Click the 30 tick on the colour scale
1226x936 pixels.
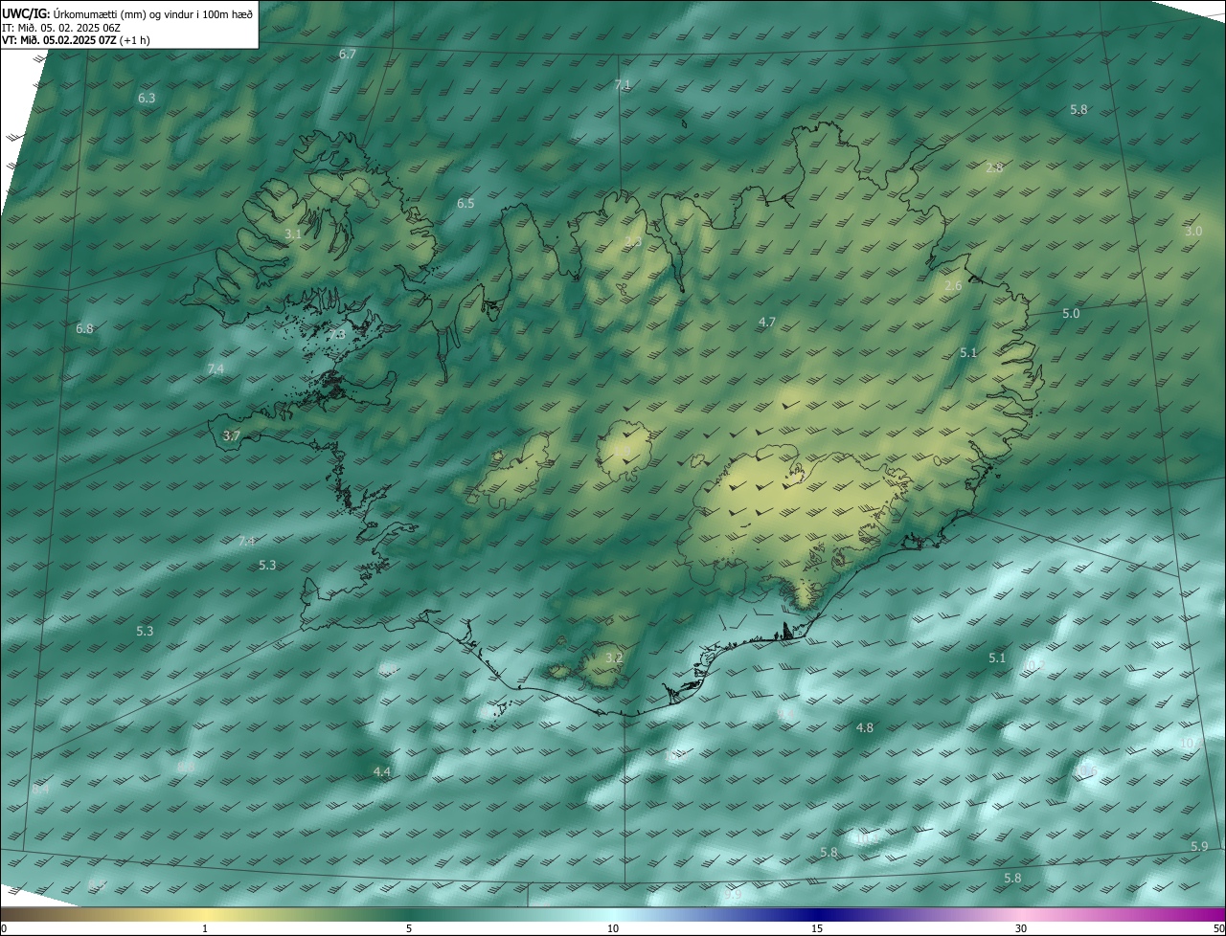pos(1021,928)
